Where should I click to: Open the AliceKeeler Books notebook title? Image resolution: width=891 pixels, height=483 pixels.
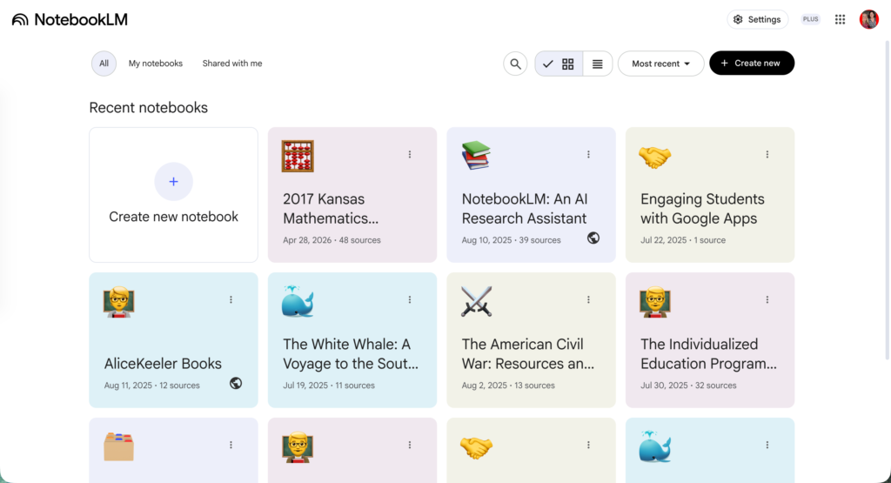click(163, 364)
